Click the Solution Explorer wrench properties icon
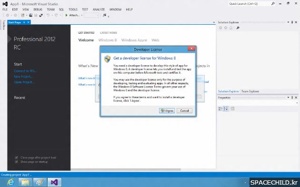Viewport: 300px width, 187px height. (x=238, y=28)
